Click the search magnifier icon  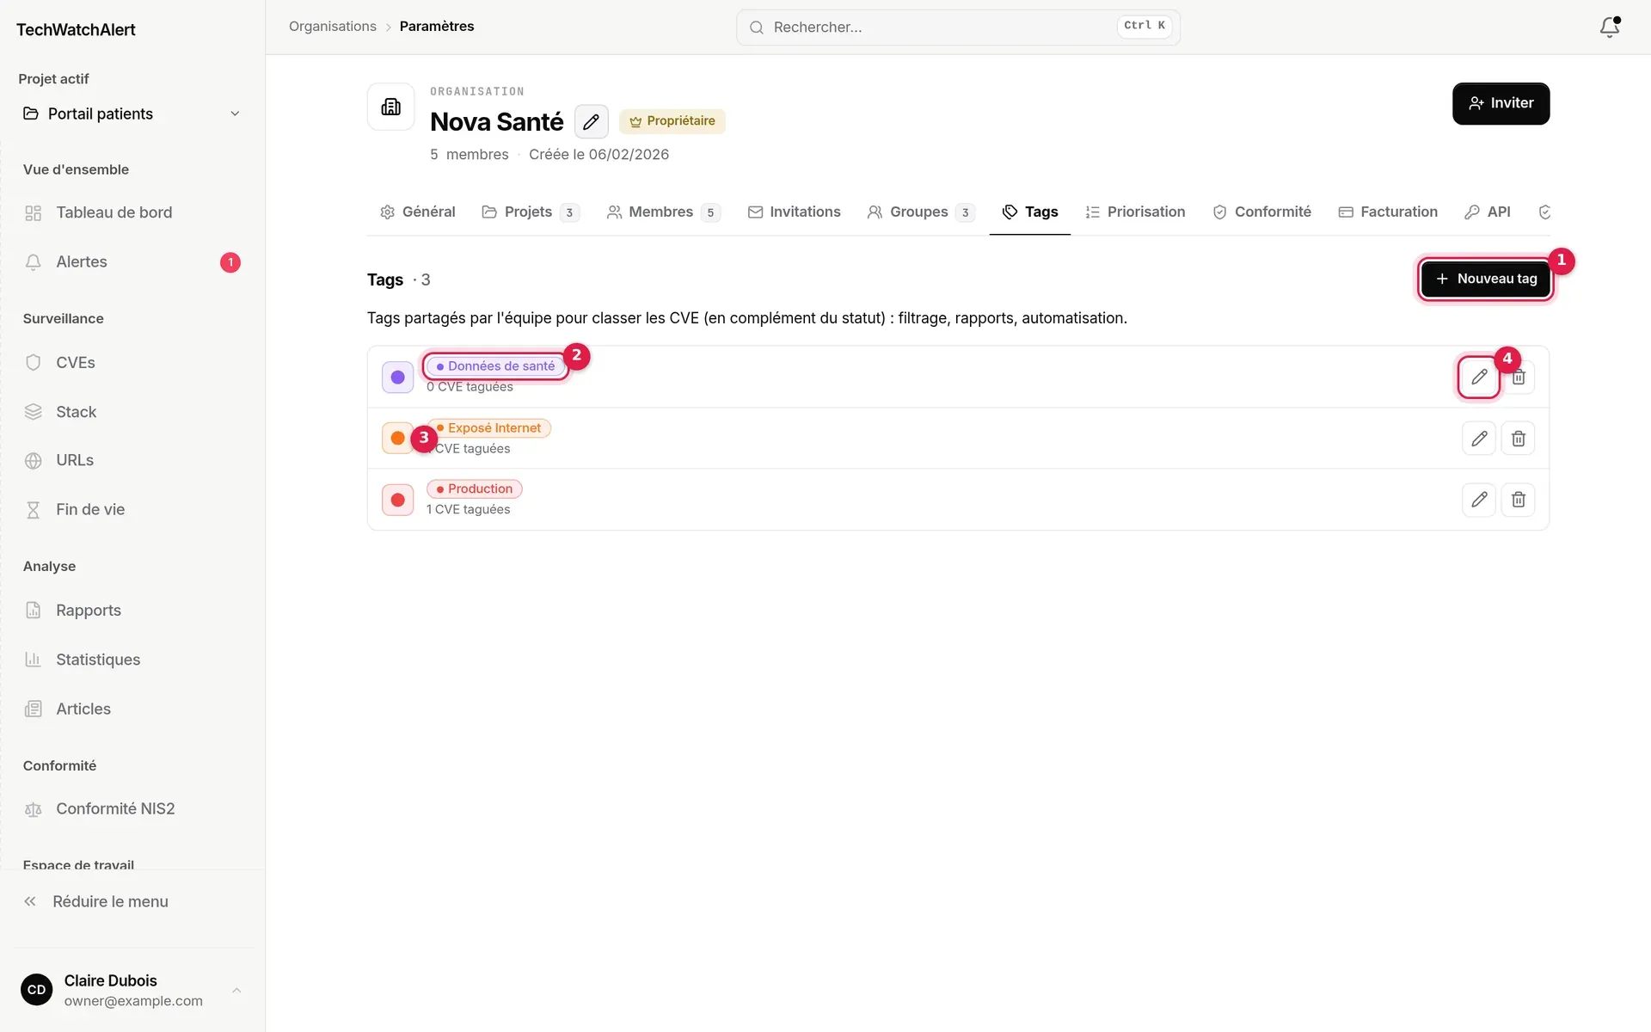757,28
